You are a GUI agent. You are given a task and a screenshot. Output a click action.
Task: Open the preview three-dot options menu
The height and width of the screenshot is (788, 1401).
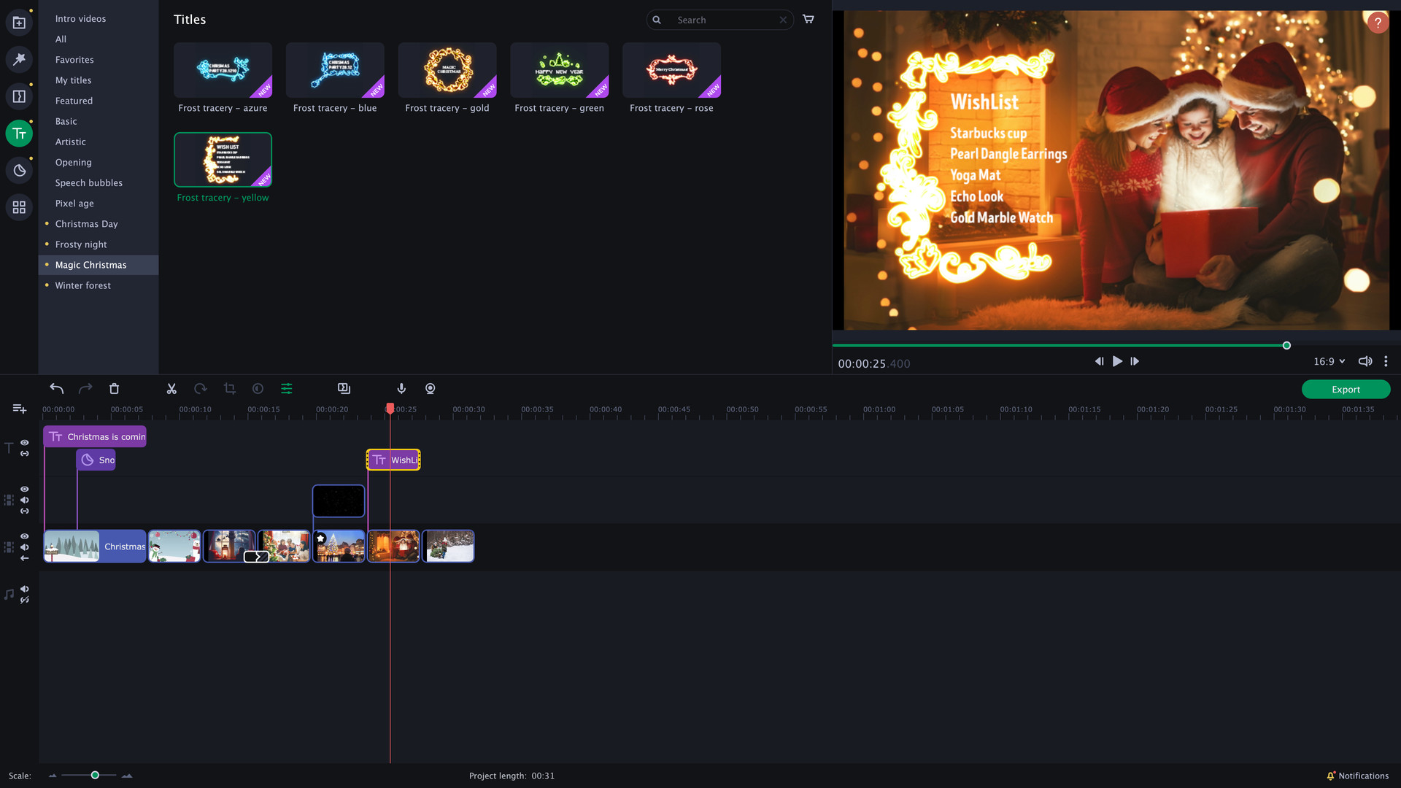coord(1386,360)
